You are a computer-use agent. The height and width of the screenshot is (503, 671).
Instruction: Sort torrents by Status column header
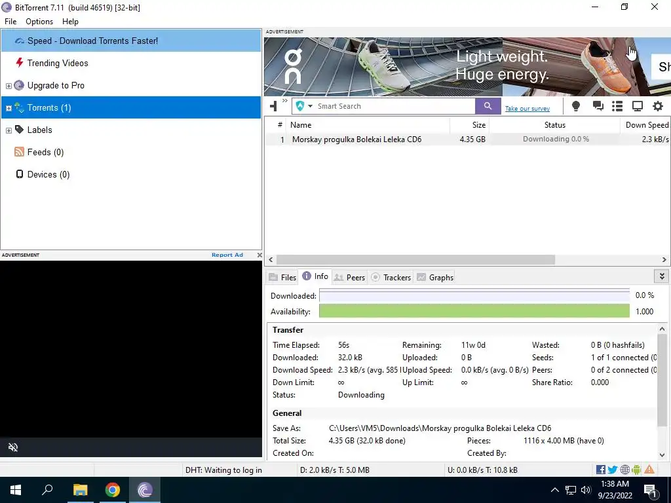click(x=554, y=125)
